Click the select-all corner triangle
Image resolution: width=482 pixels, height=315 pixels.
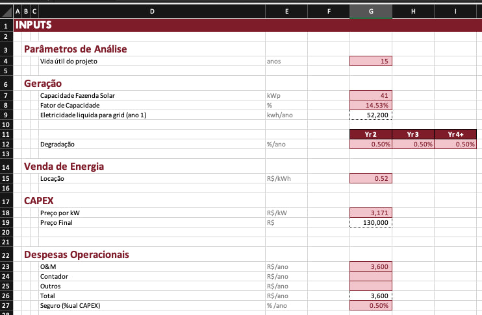coord(6,12)
